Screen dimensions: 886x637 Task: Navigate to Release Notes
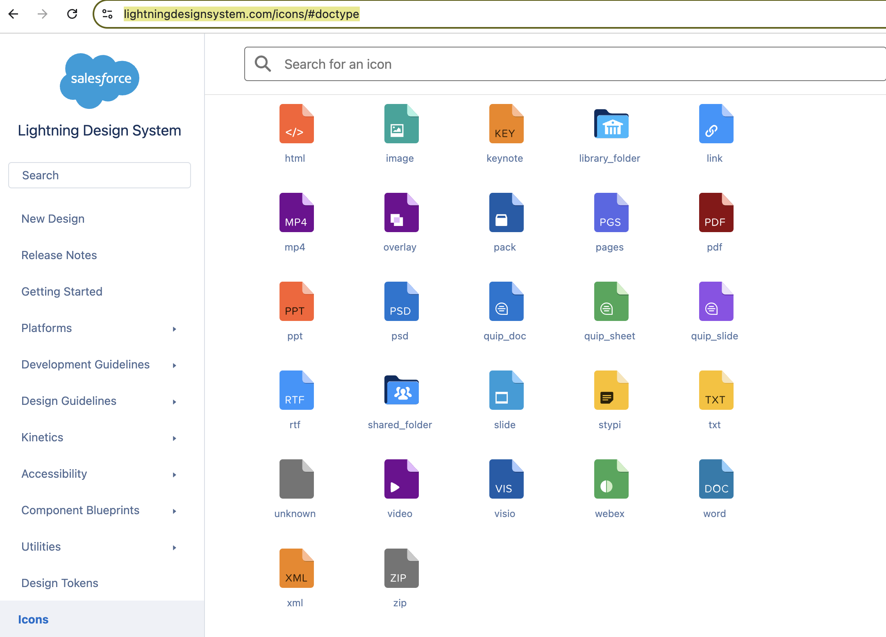pyautogui.click(x=59, y=255)
